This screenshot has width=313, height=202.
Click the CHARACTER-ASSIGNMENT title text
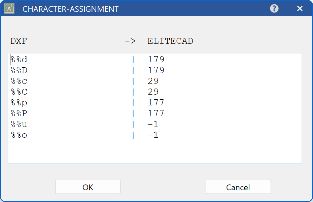coord(70,9)
